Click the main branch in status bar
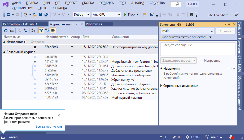 tap(214, 137)
